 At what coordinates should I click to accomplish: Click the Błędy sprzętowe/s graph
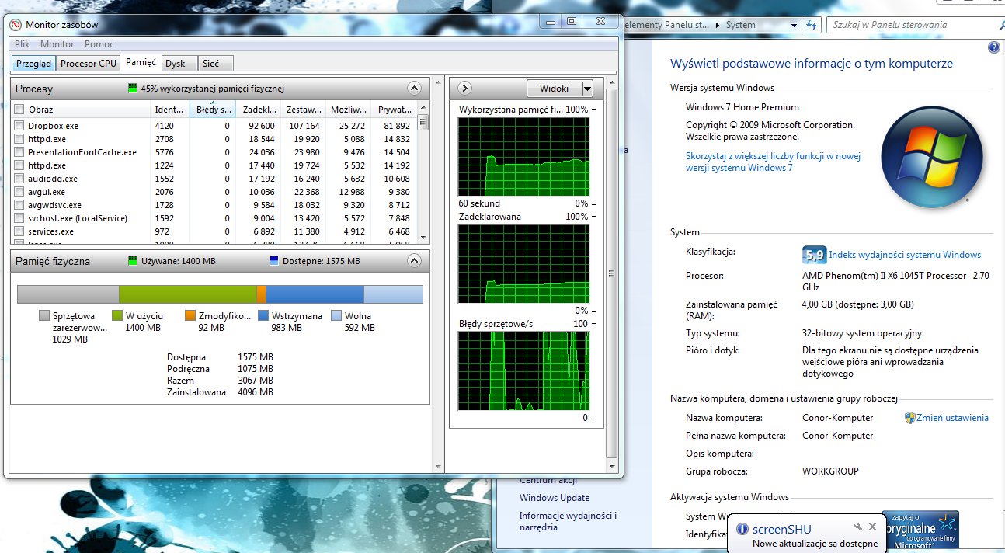tap(524, 371)
